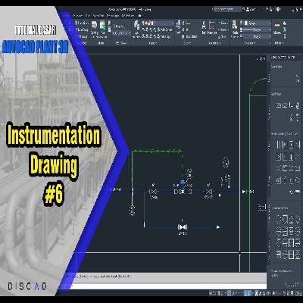The image size is (303, 303).
Task: Select the instrument bubble below the green line
Action: pos(132,210)
